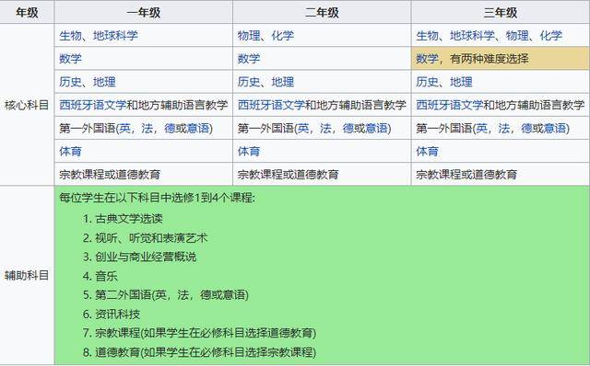
Task: Open 西班牙语文学 link in 三年级 column
Action: [450, 105]
